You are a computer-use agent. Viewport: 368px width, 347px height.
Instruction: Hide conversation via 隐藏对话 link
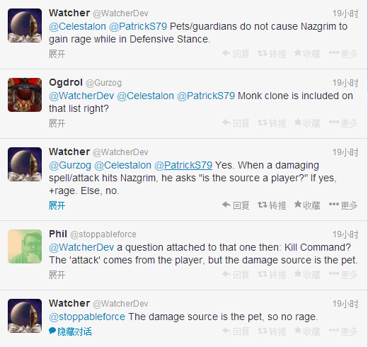click(70, 331)
